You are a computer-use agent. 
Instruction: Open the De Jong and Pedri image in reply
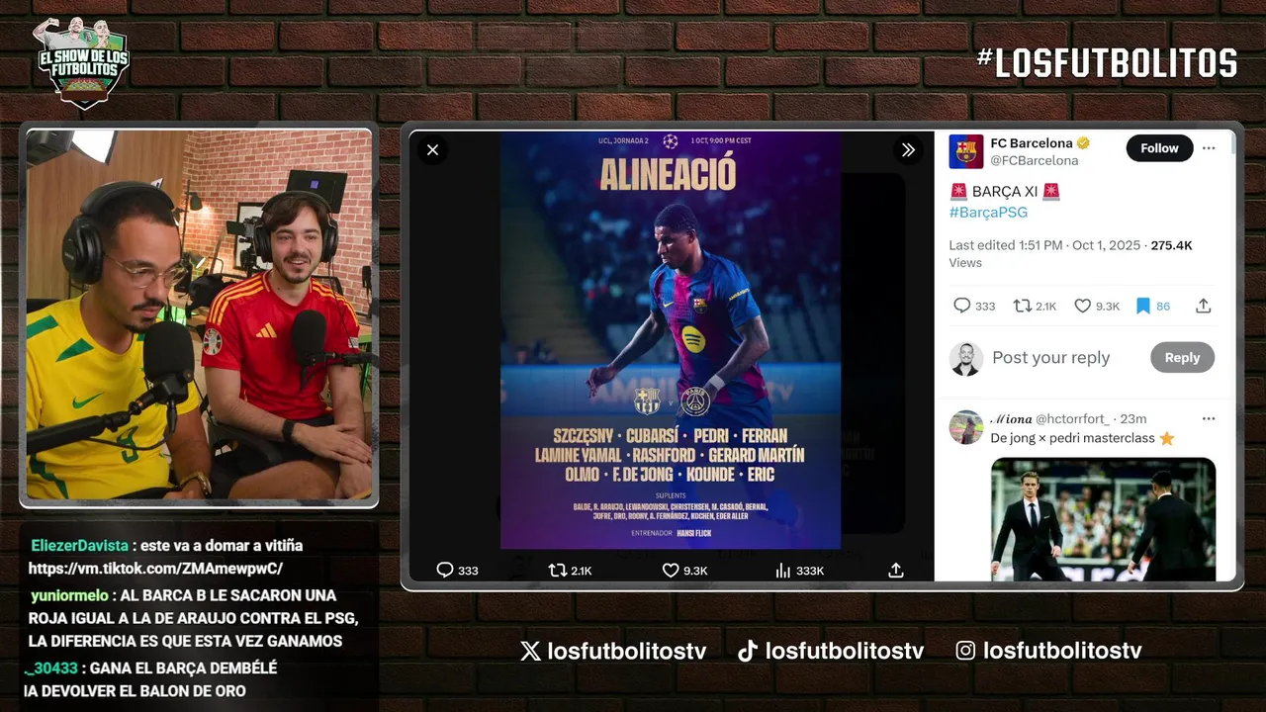(x=1103, y=518)
